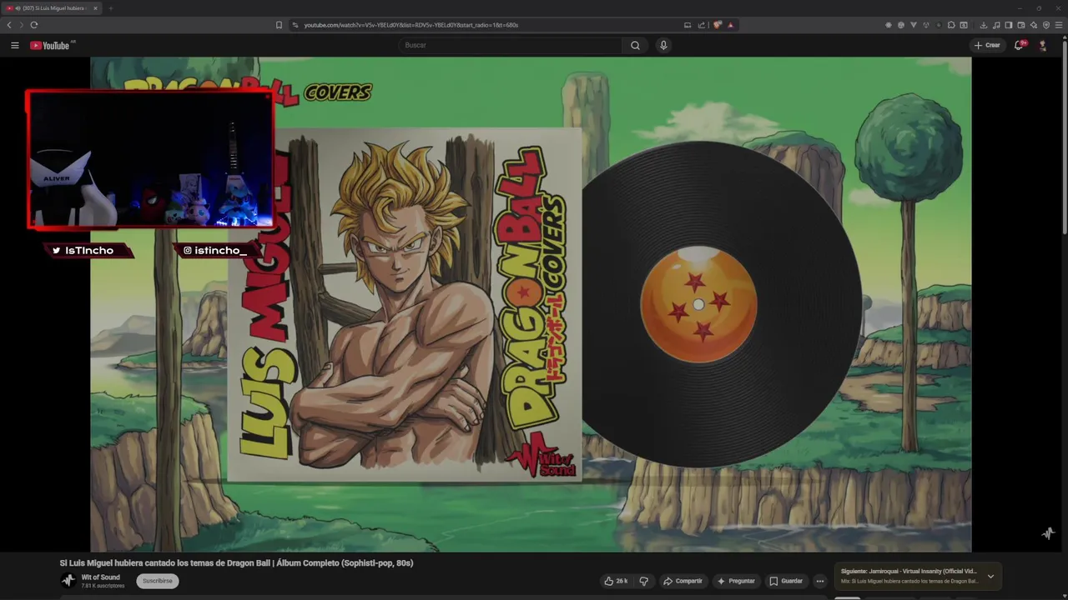Open the account avatar menu
The image size is (1068, 600).
tap(1042, 45)
